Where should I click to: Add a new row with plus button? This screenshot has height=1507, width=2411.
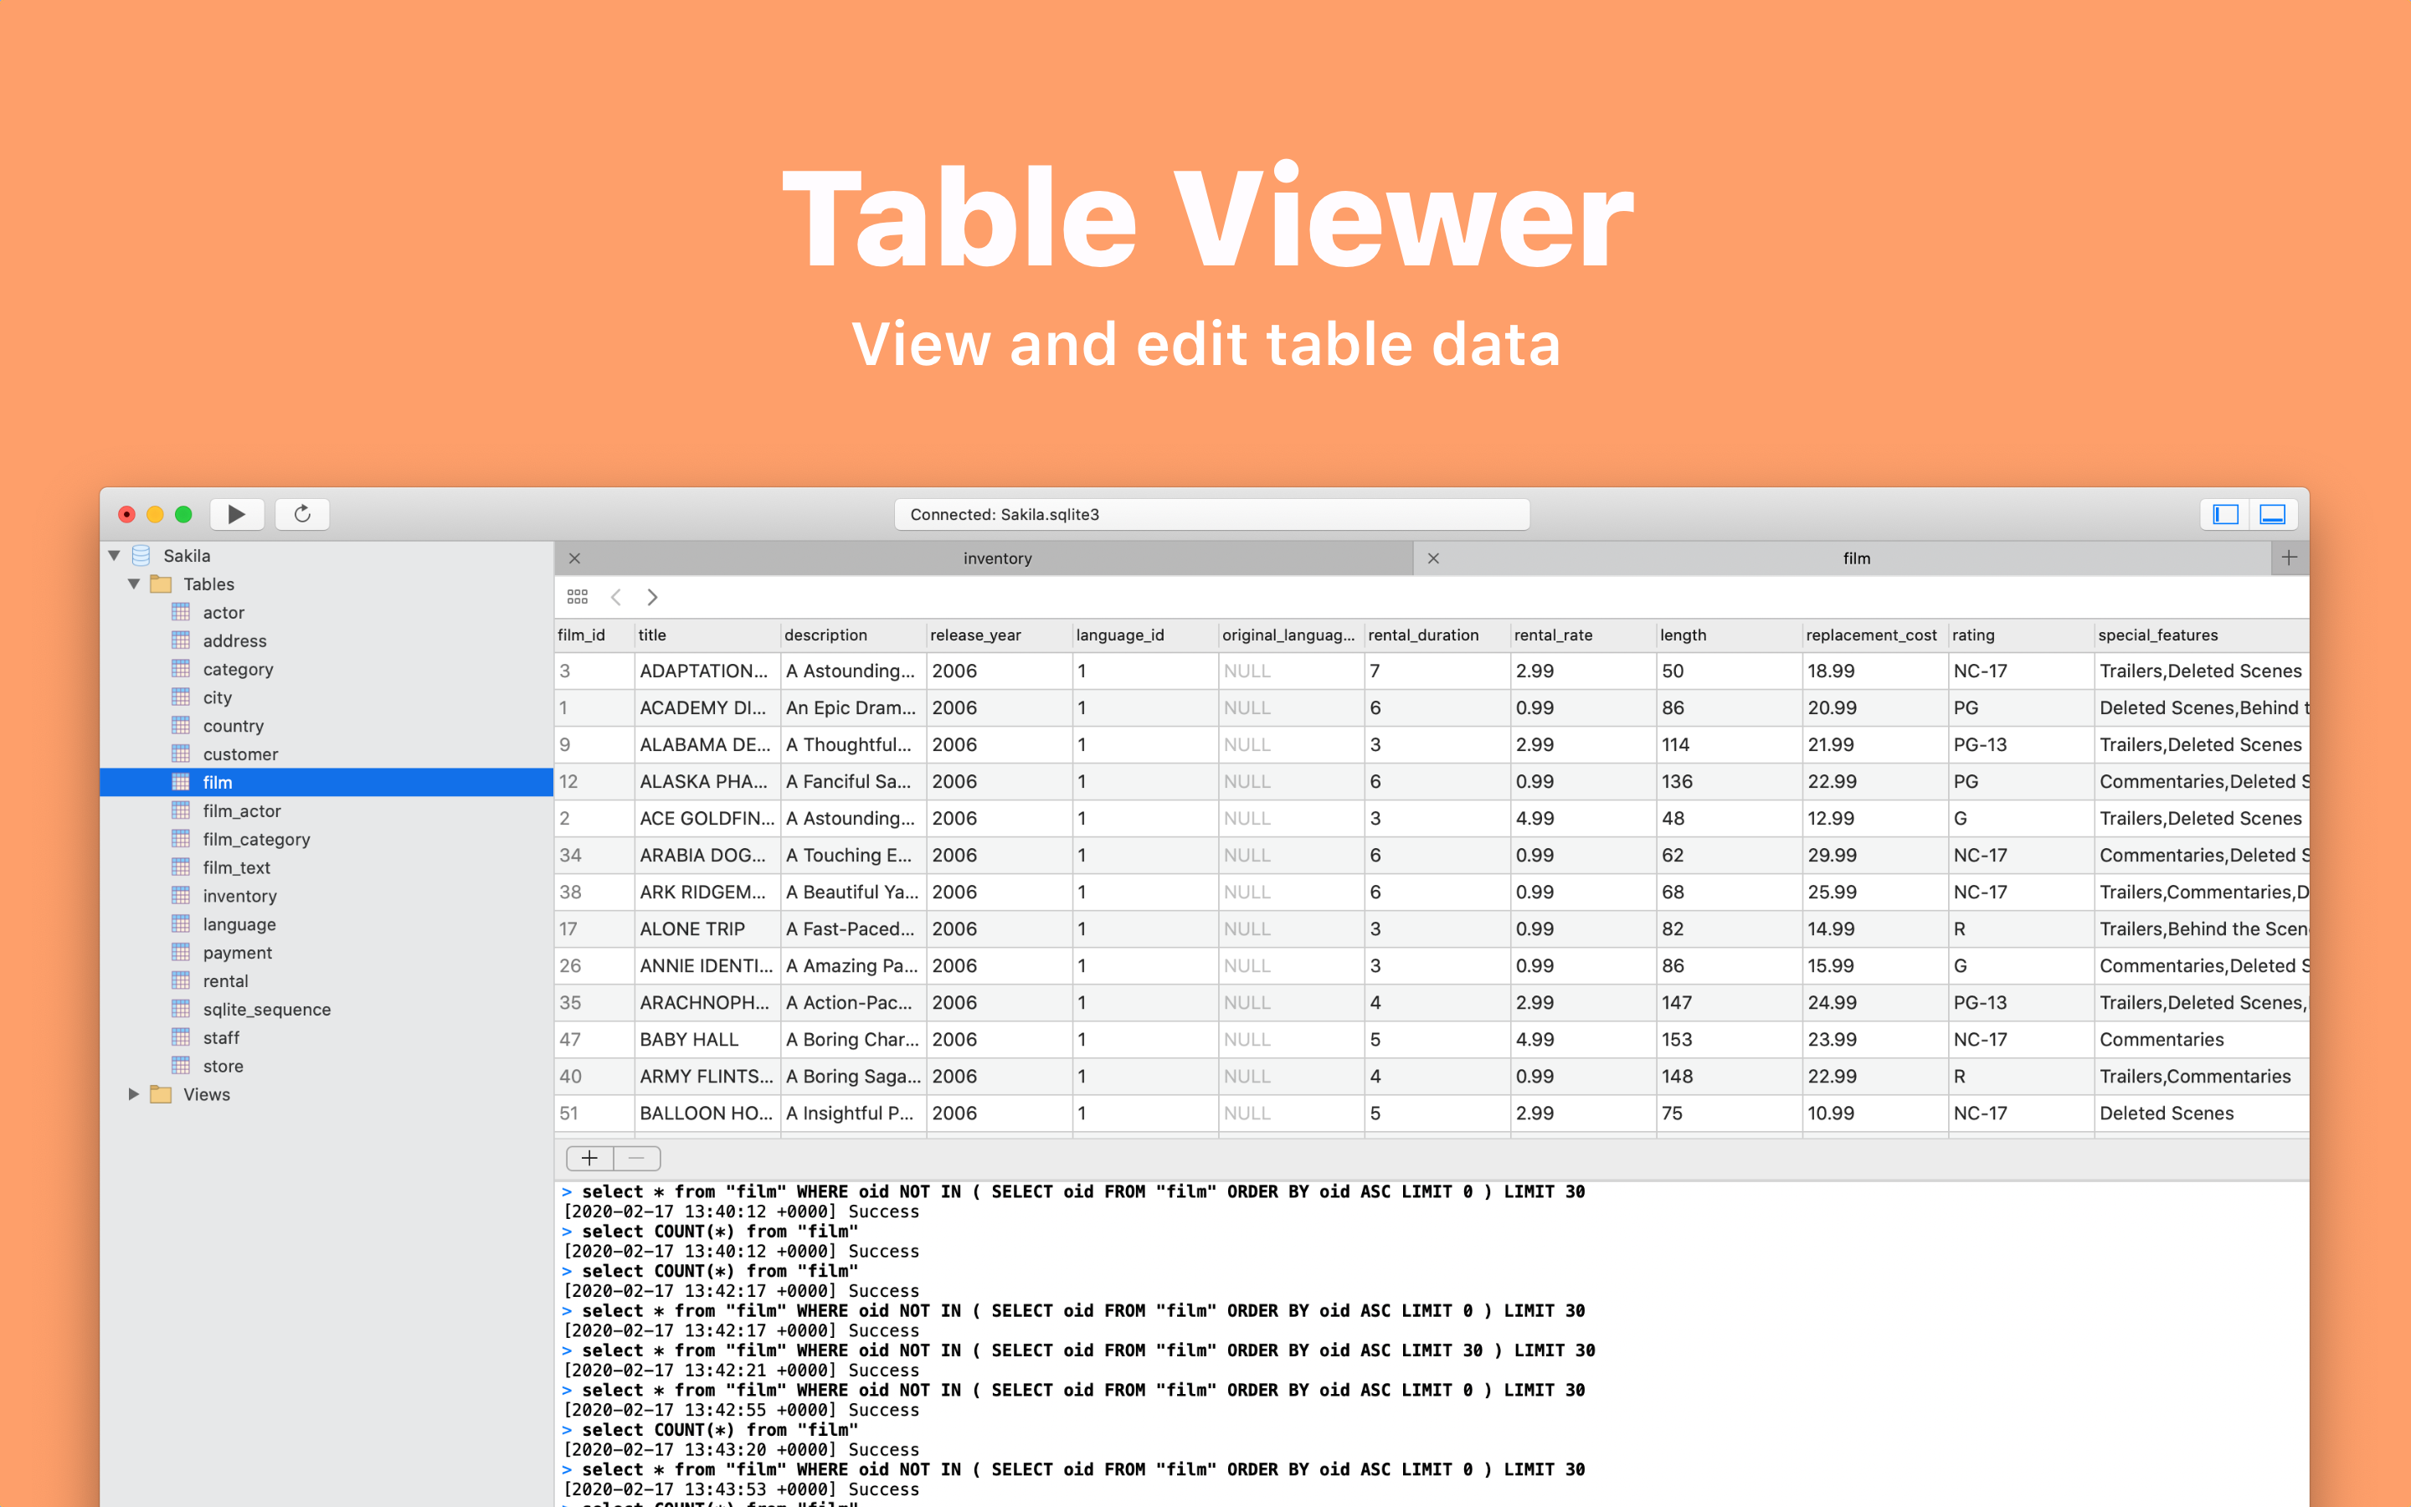(590, 1158)
